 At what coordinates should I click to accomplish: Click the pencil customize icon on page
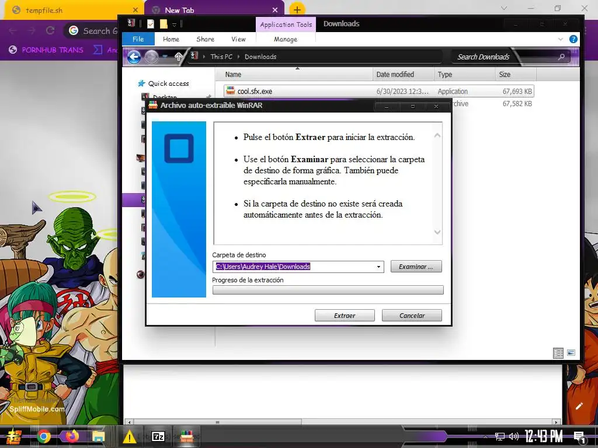pos(579,406)
